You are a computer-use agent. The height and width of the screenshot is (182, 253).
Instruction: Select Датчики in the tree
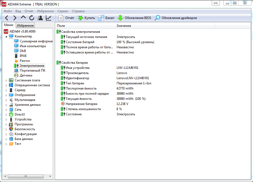pos(26,75)
